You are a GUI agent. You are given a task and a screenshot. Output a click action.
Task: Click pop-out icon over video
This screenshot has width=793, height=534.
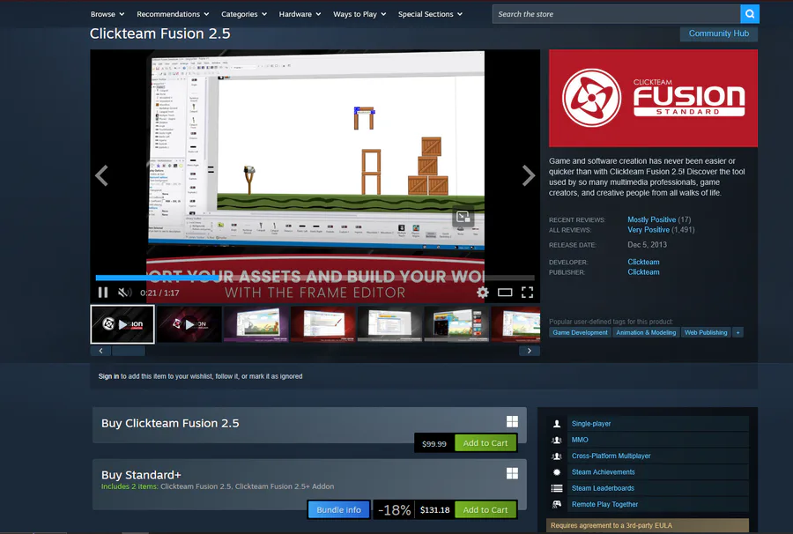pos(463,218)
